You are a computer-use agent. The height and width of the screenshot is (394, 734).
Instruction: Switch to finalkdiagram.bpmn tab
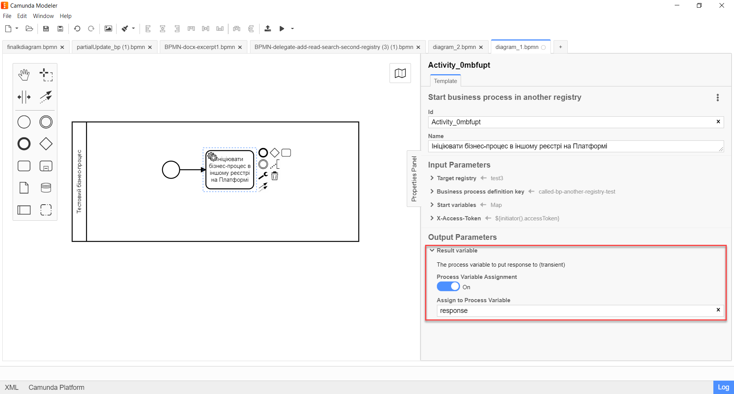coord(32,47)
